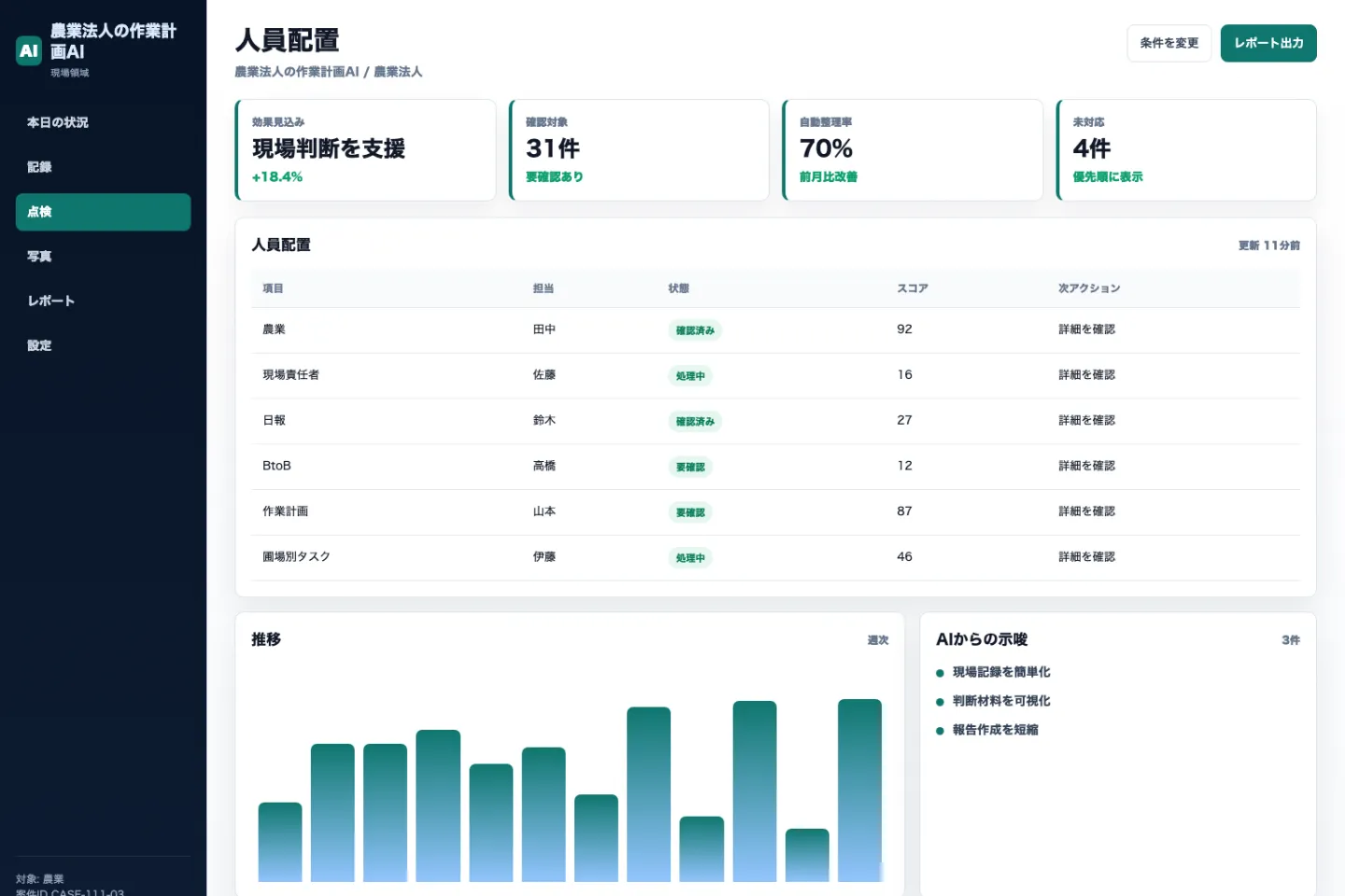Click 田中 in the 担当 column
This screenshot has height=896, width=1345.
545,329
